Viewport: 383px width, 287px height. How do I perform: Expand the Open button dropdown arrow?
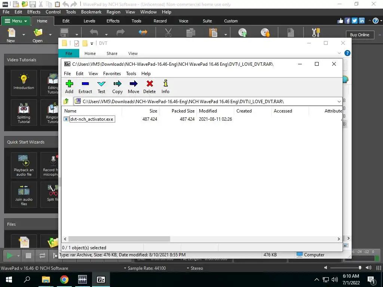[50, 35]
